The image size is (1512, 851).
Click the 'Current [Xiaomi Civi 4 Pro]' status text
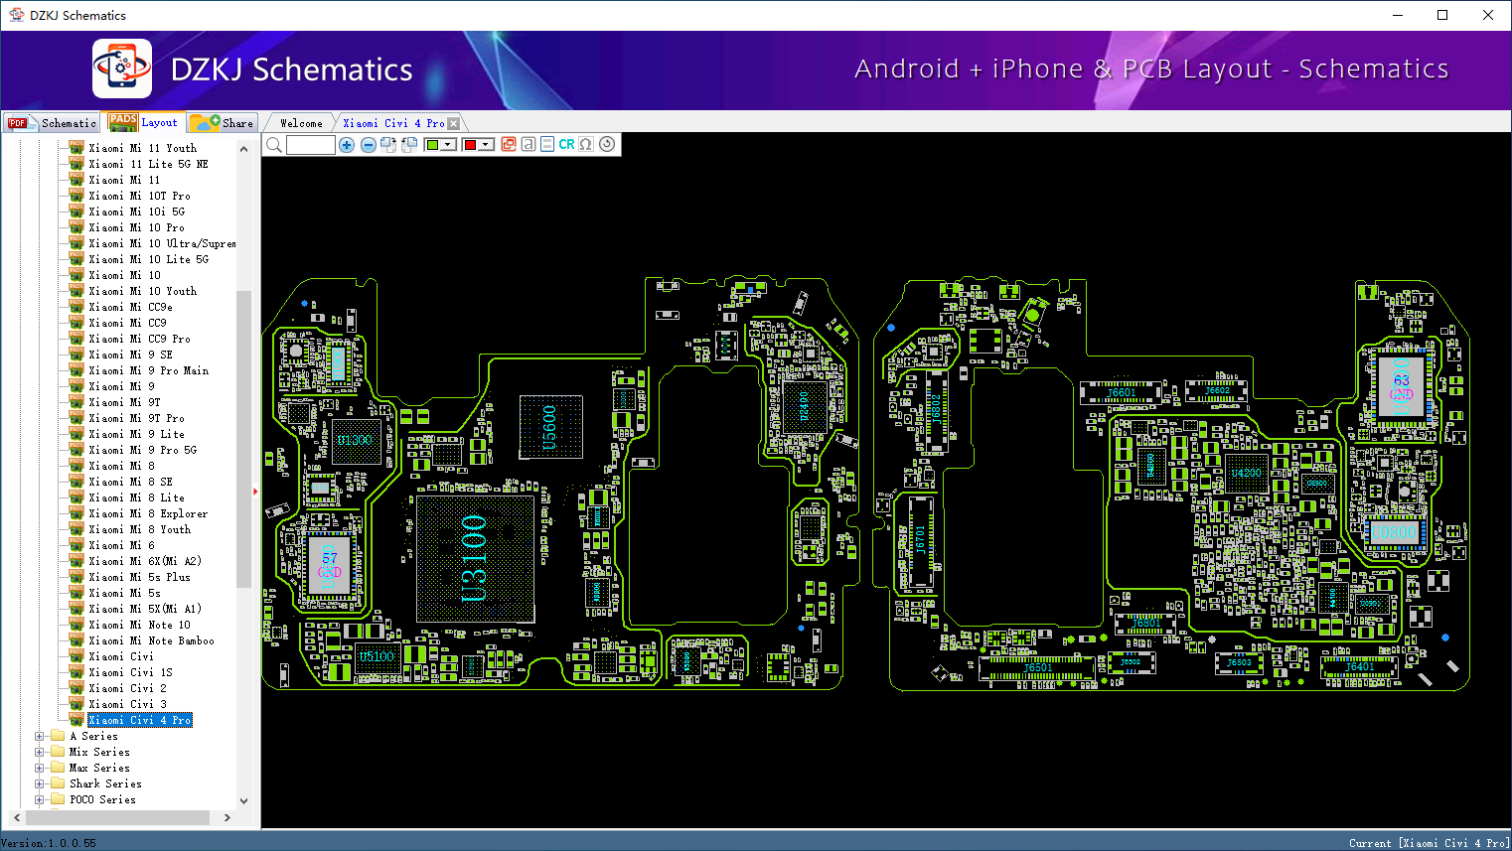pos(1429,843)
